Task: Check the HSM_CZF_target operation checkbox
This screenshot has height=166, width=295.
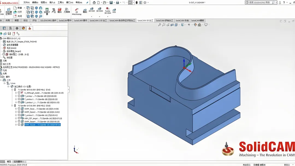Action: (x=19, y=118)
